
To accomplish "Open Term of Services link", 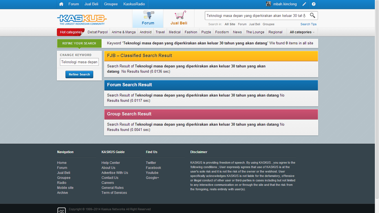I will click(x=114, y=193).
